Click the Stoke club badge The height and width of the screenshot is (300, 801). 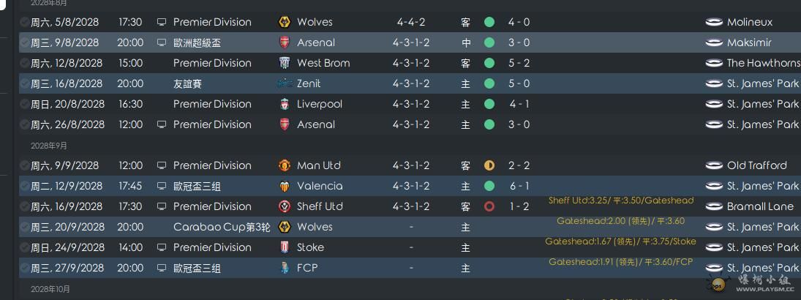(x=285, y=247)
